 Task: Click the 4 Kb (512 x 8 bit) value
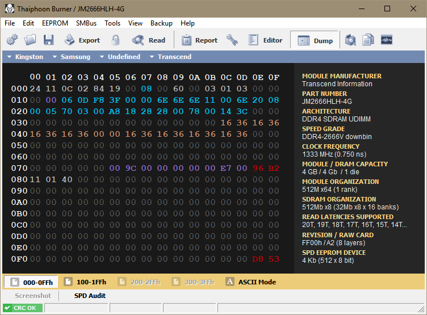(328, 261)
